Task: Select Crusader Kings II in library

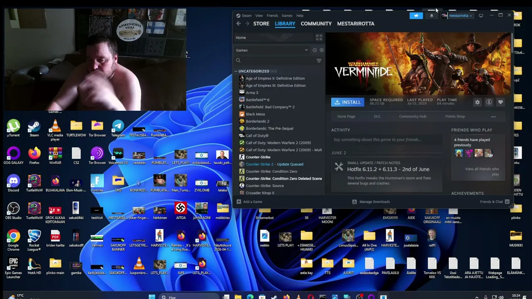Action: coord(260,193)
